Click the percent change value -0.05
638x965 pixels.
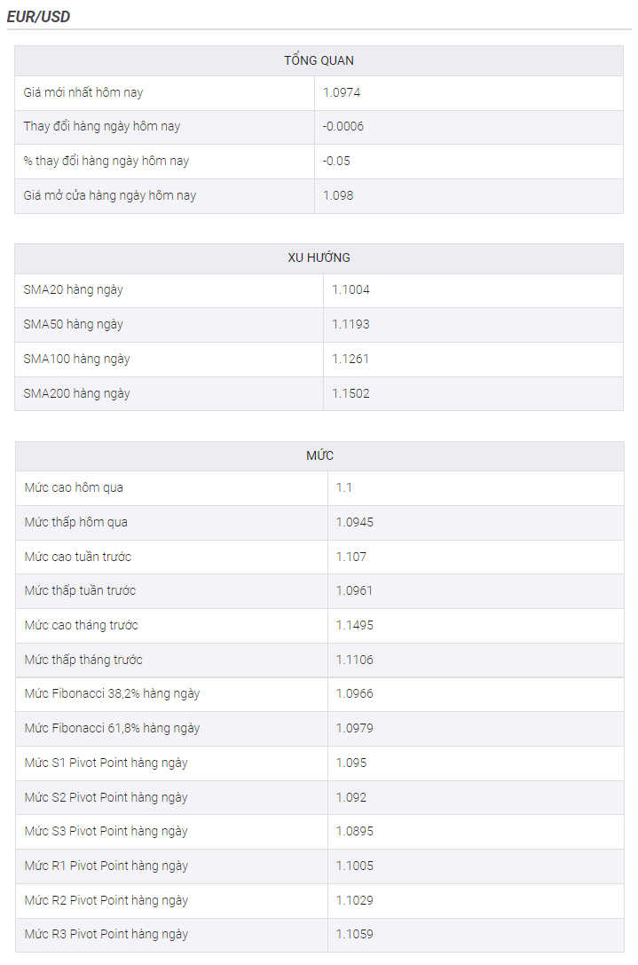(336, 161)
